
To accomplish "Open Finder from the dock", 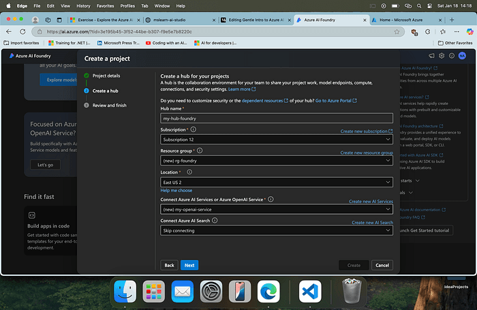I will click(125, 291).
